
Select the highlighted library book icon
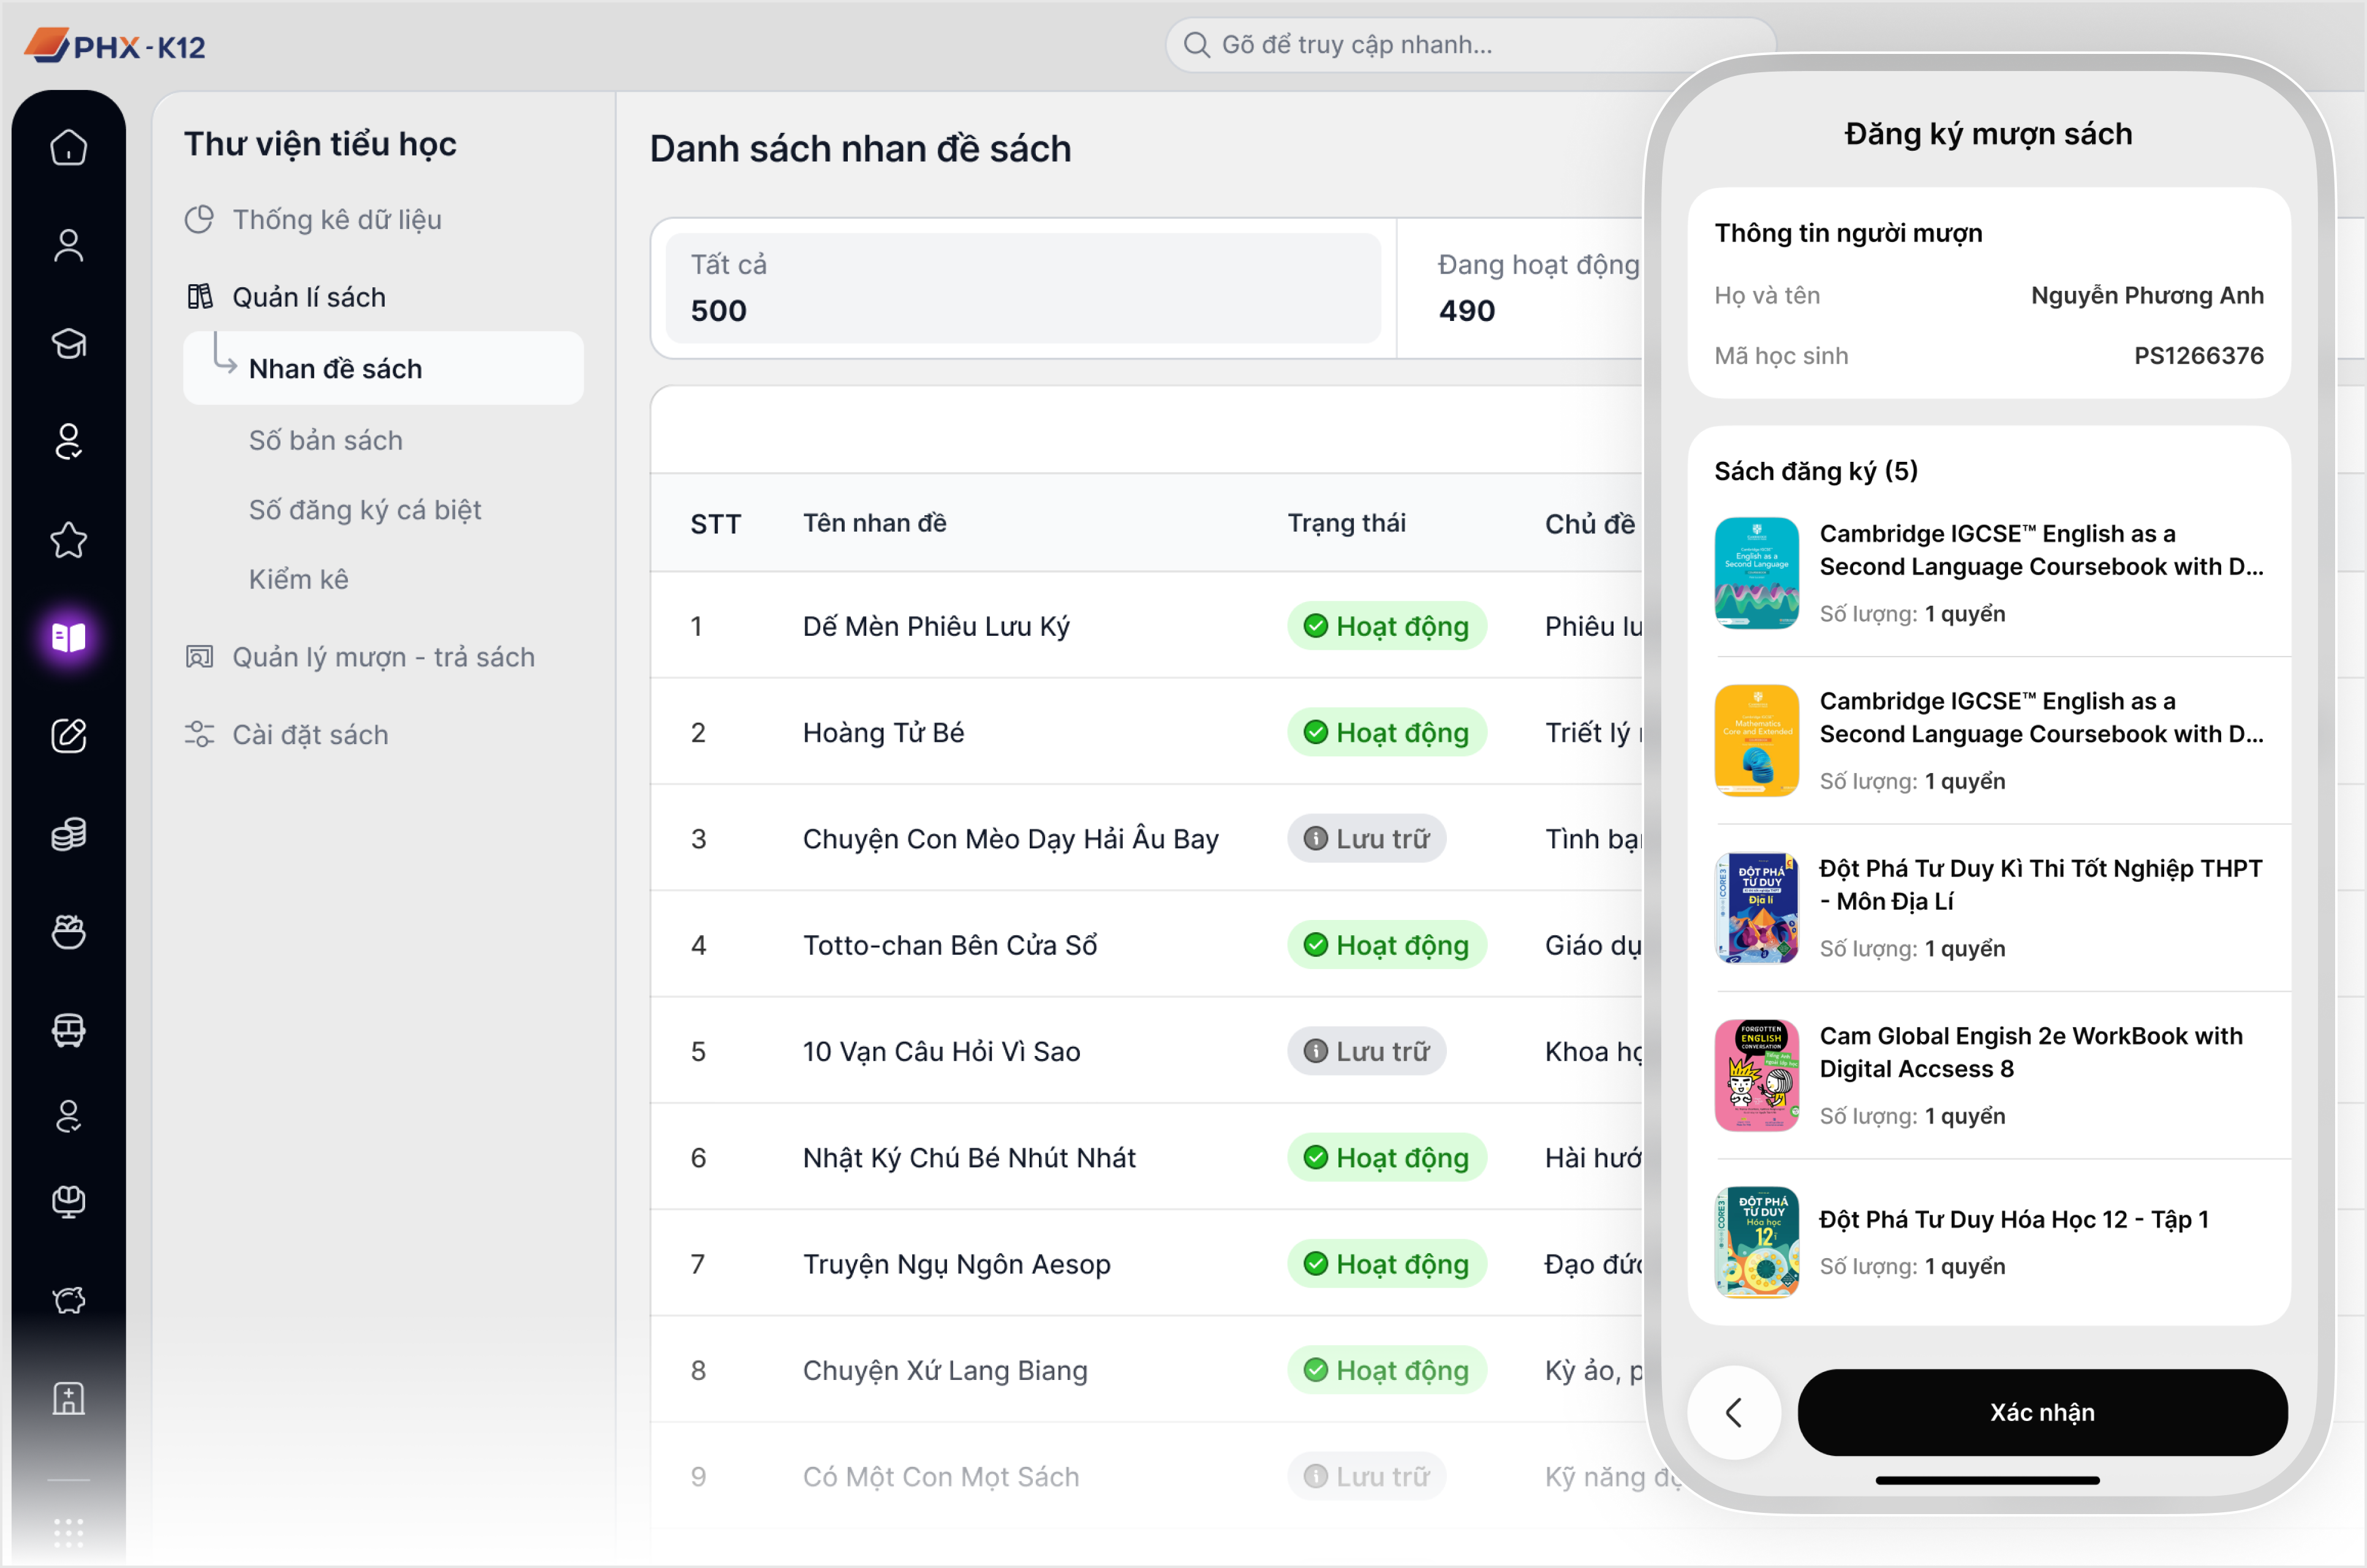[x=68, y=637]
